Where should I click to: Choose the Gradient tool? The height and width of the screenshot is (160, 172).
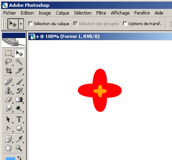(19, 100)
